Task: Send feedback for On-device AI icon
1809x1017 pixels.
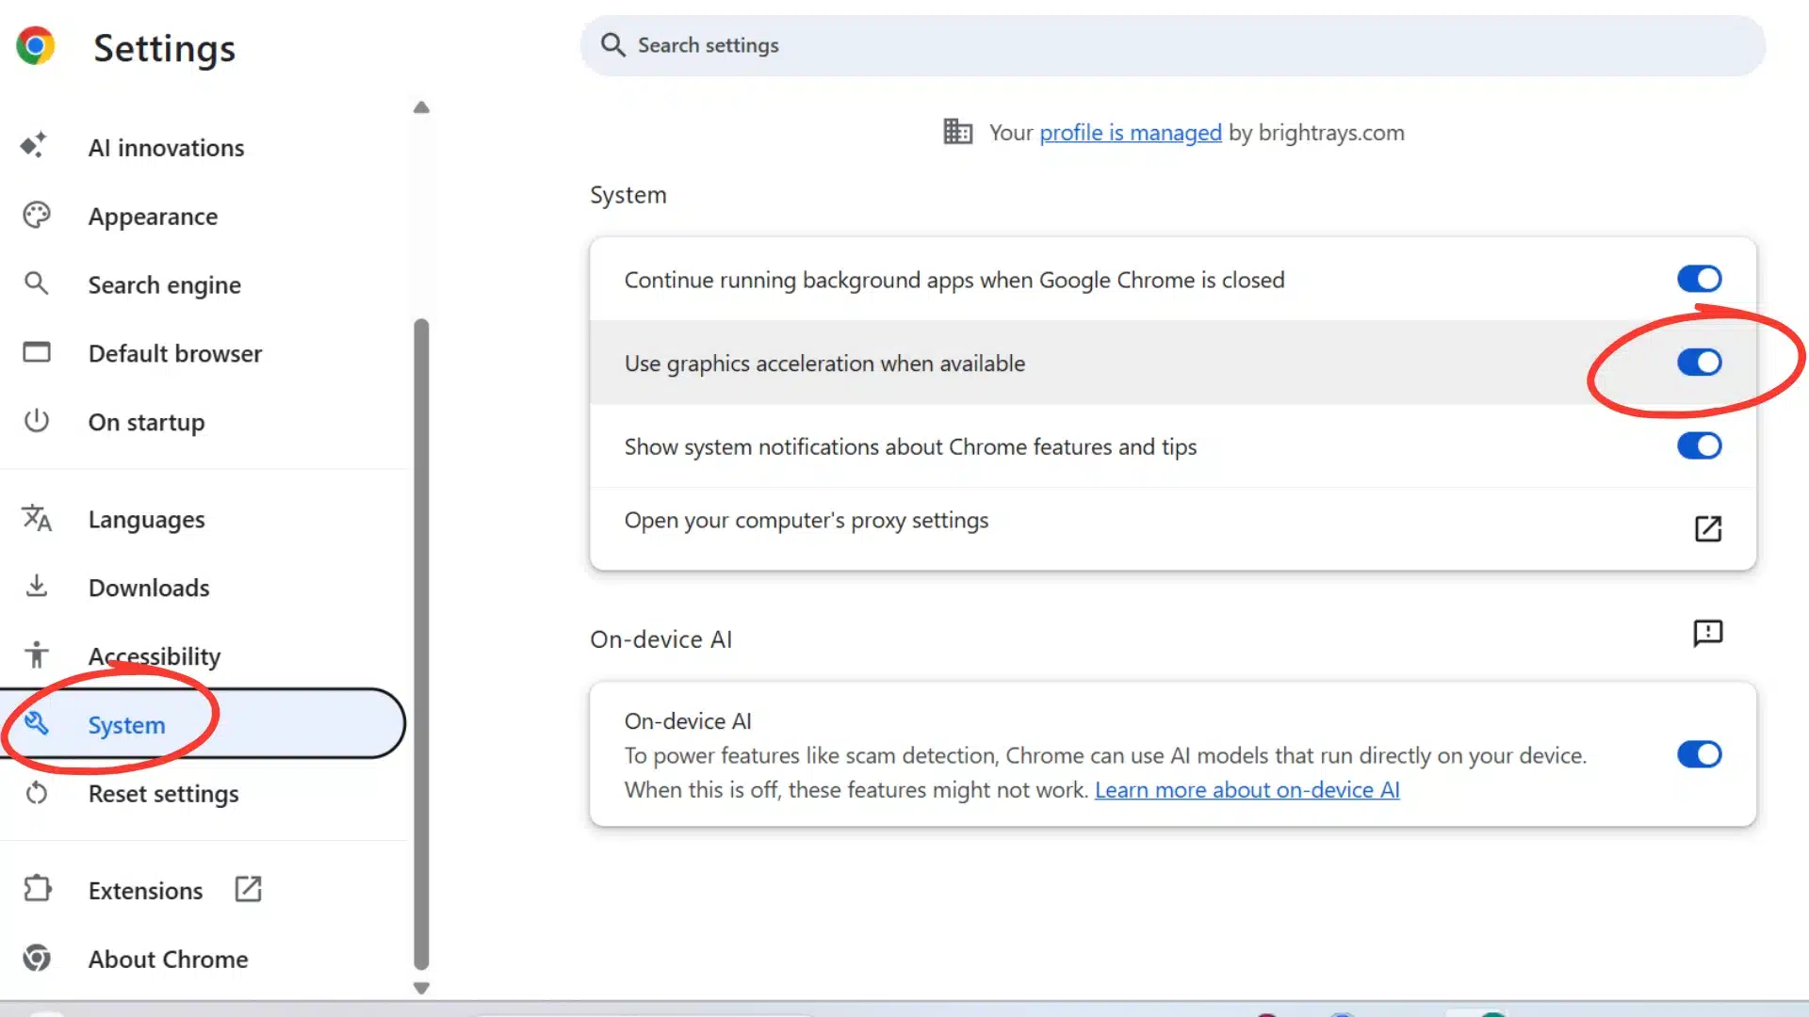Action: pyautogui.click(x=1708, y=633)
